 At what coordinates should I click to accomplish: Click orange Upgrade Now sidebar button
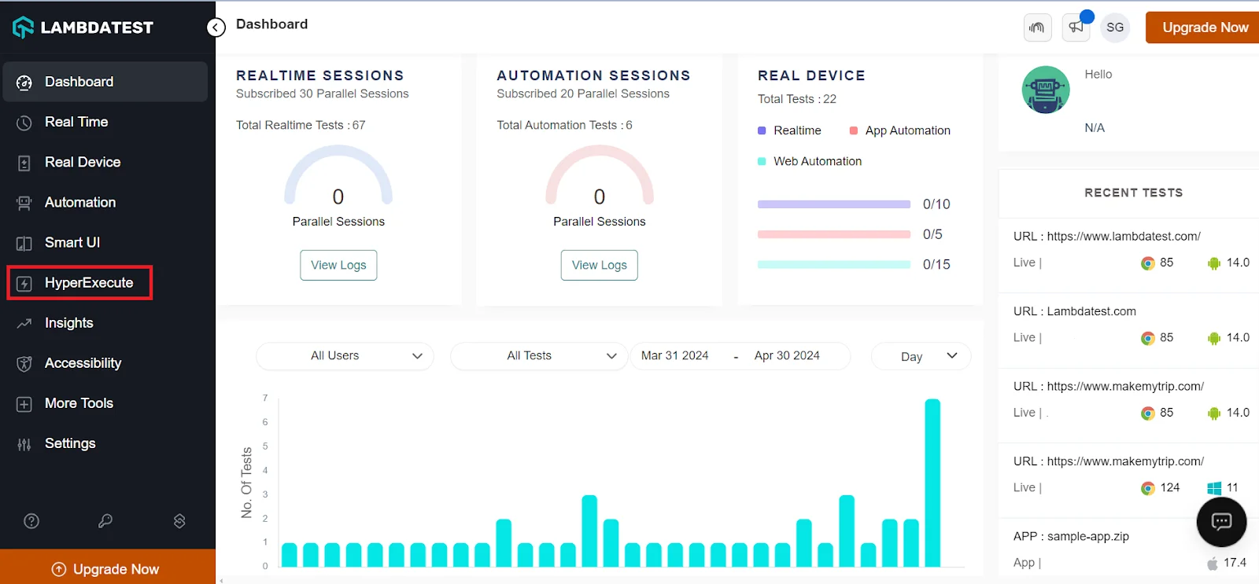tap(108, 567)
